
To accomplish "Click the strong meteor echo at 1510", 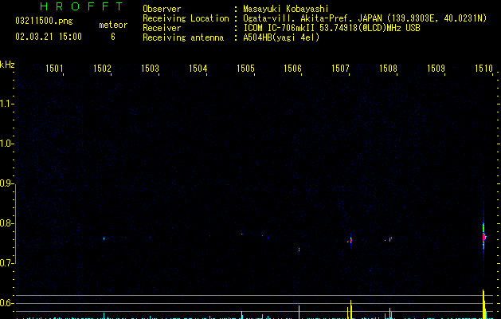I will point(483,237).
